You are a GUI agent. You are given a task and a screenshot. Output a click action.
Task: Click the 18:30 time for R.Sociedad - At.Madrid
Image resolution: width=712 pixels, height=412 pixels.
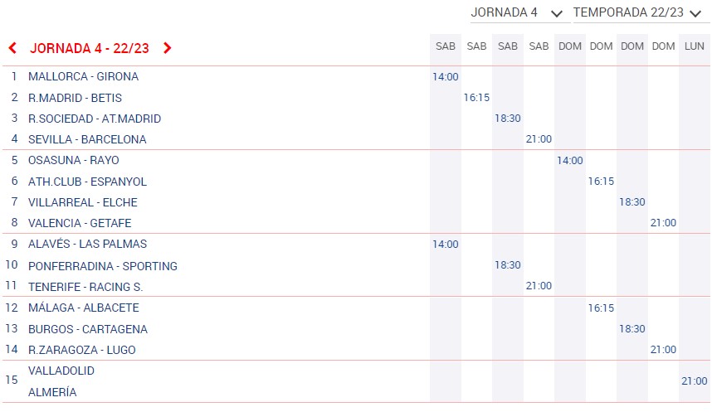pos(508,119)
